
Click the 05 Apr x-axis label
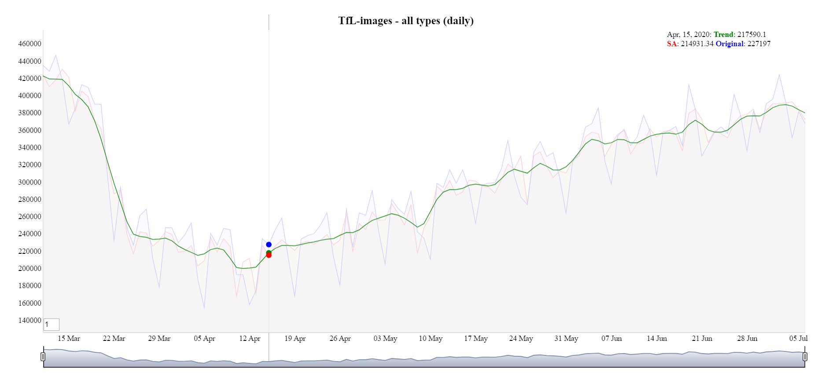pyautogui.click(x=205, y=338)
